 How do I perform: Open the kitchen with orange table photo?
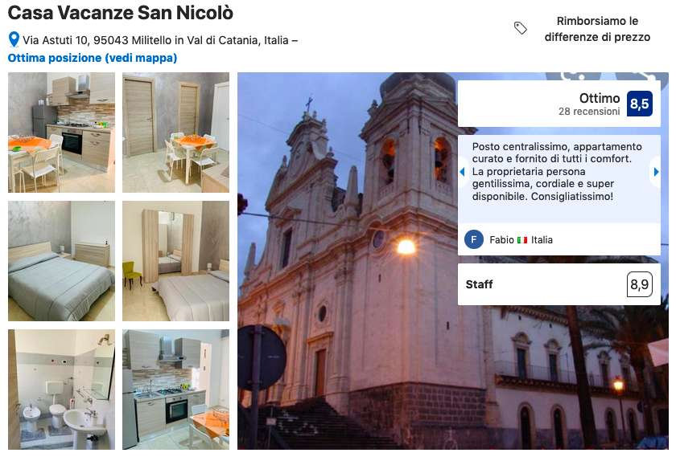[x=62, y=133]
